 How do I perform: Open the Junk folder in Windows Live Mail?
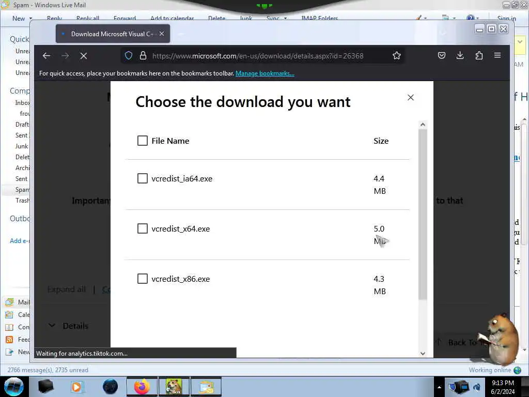point(22,146)
